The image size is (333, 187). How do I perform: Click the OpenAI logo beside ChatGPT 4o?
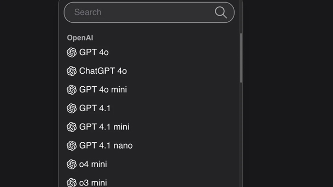[x=72, y=71]
